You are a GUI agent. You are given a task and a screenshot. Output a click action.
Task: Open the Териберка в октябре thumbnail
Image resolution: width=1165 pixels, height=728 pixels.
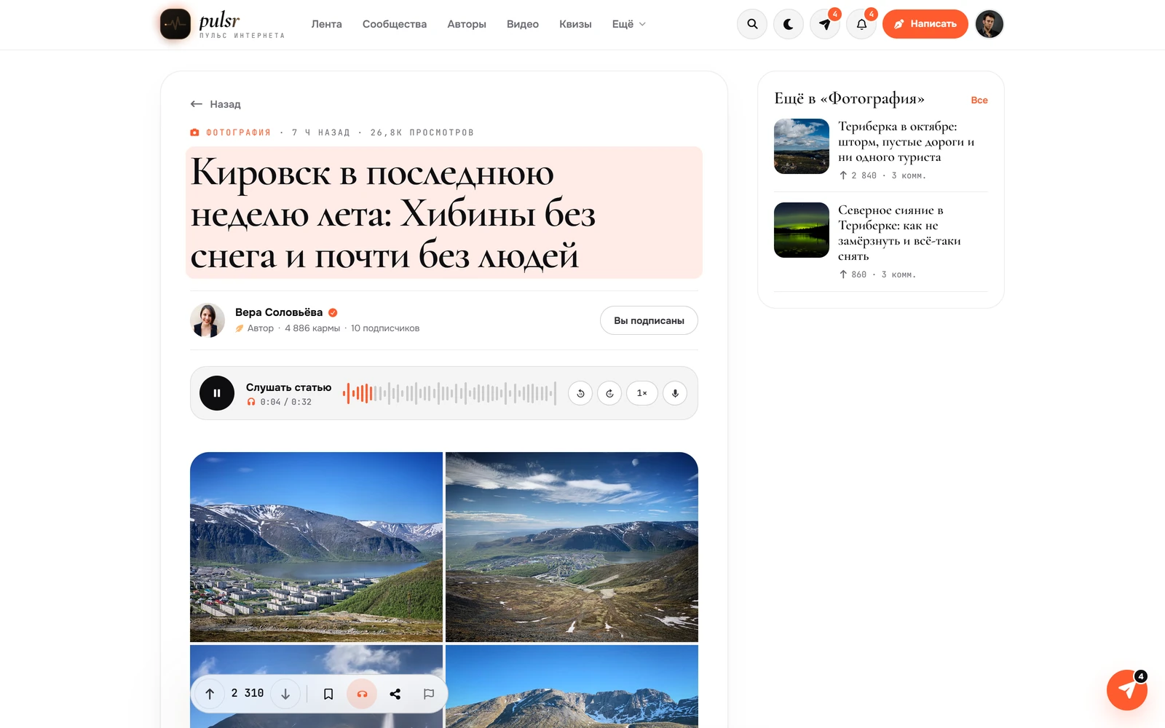(x=802, y=146)
